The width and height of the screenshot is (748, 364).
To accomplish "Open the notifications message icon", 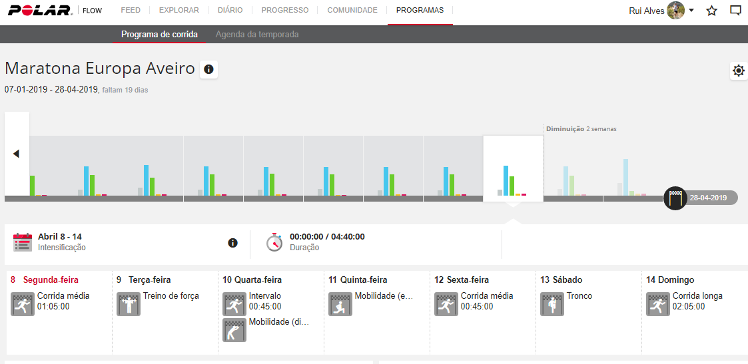I will (735, 11).
